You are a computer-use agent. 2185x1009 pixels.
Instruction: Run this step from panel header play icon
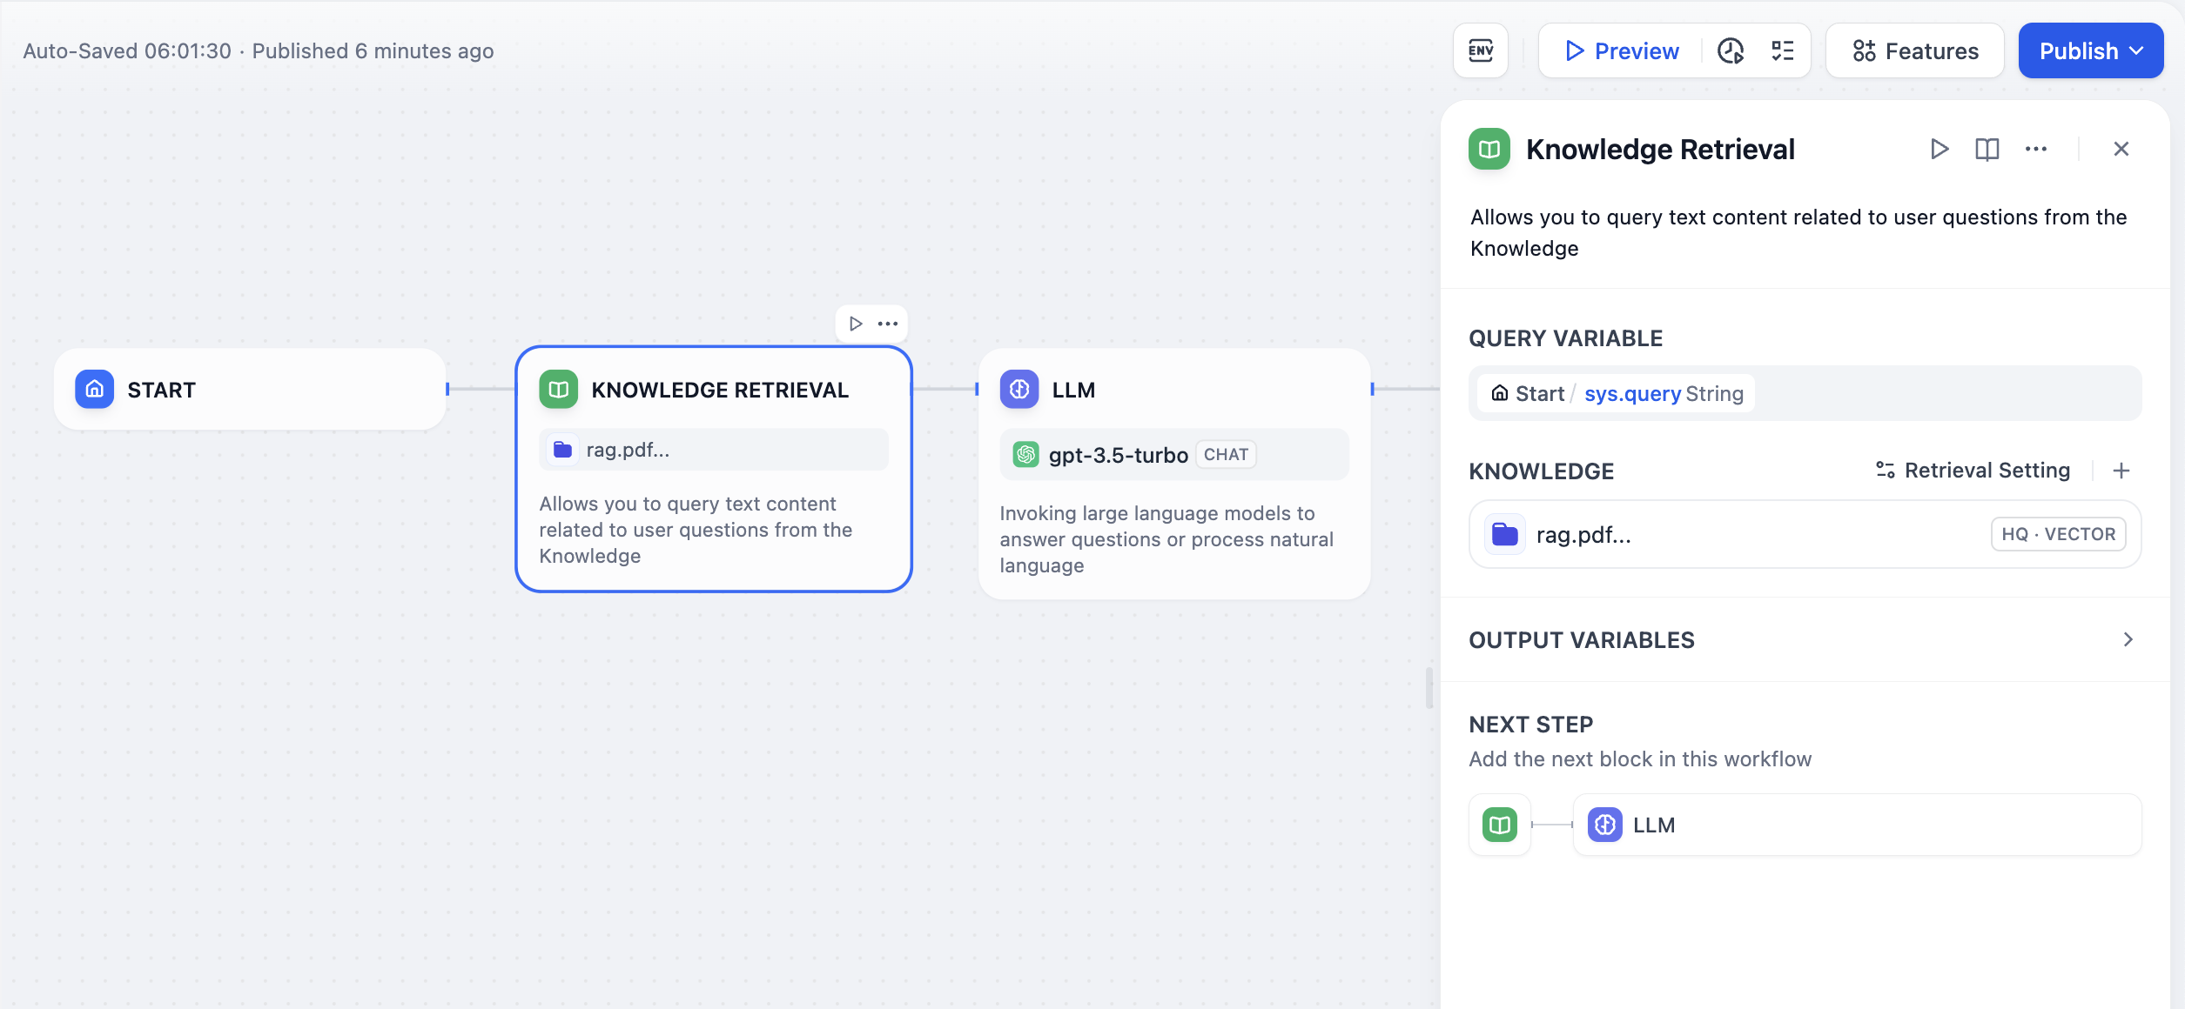tap(1939, 149)
